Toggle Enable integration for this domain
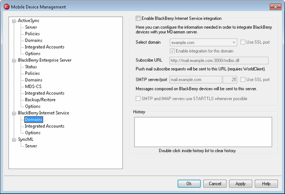The width and height of the screenshot is (285, 194). pos(172,51)
